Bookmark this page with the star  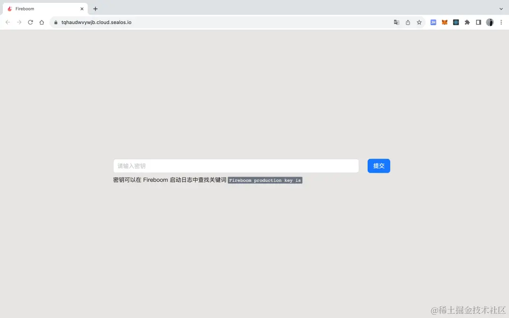(x=419, y=23)
